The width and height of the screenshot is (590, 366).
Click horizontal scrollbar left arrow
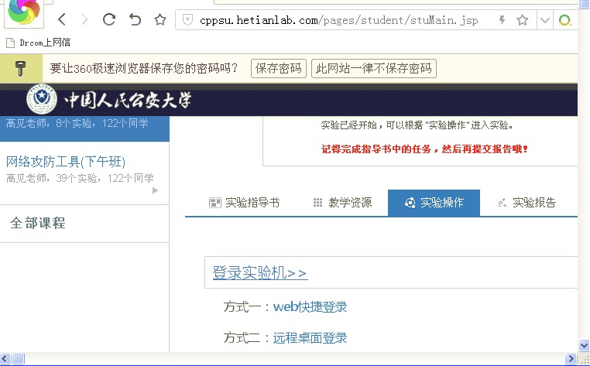[x=5, y=358]
